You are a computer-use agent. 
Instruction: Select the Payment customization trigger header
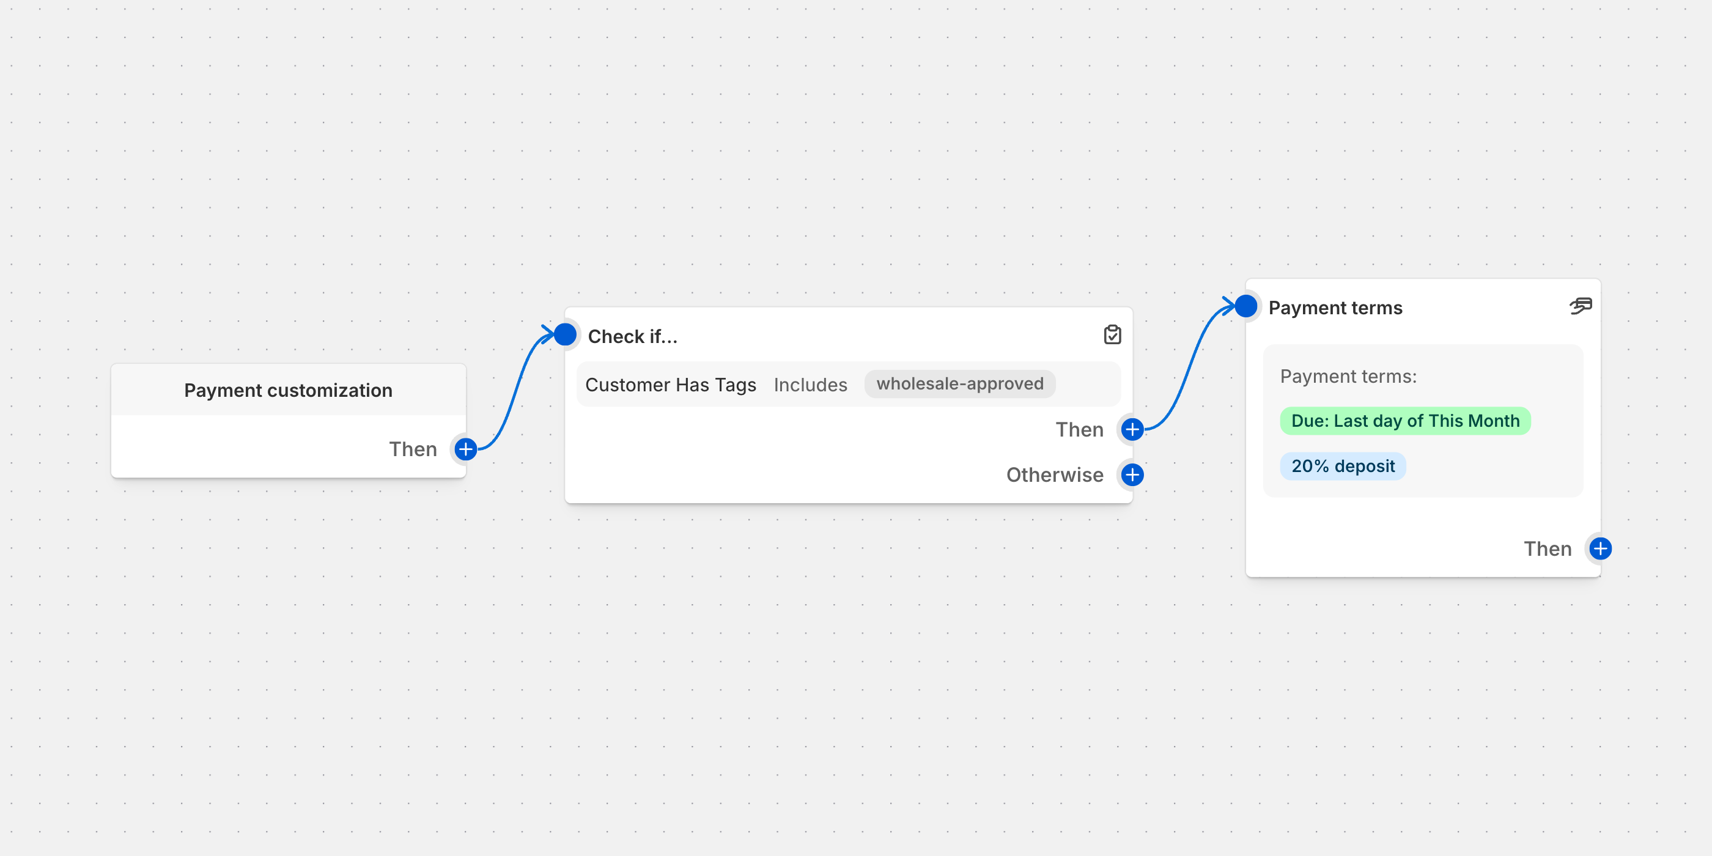coord(289,390)
